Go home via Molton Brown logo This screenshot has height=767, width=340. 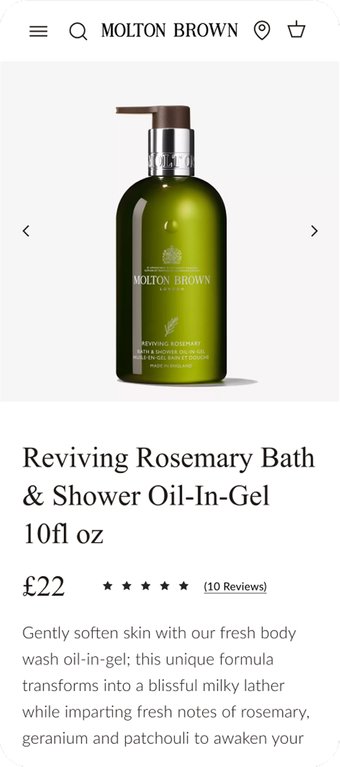(170, 31)
